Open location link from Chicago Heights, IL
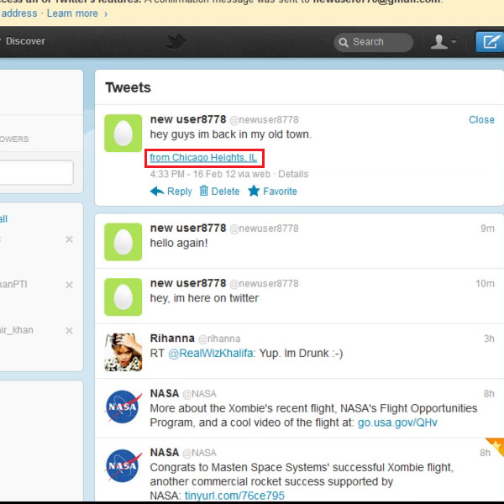The image size is (504, 504). (x=203, y=158)
